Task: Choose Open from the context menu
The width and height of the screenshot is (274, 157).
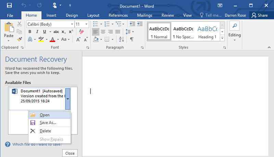Action: [50, 115]
